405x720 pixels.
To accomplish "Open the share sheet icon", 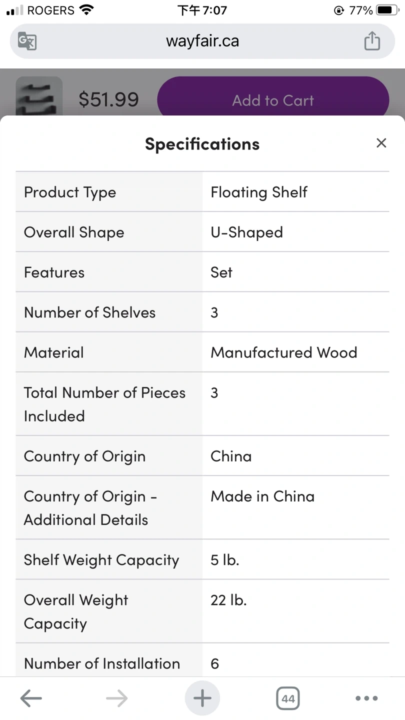I will pyautogui.click(x=372, y=40).
